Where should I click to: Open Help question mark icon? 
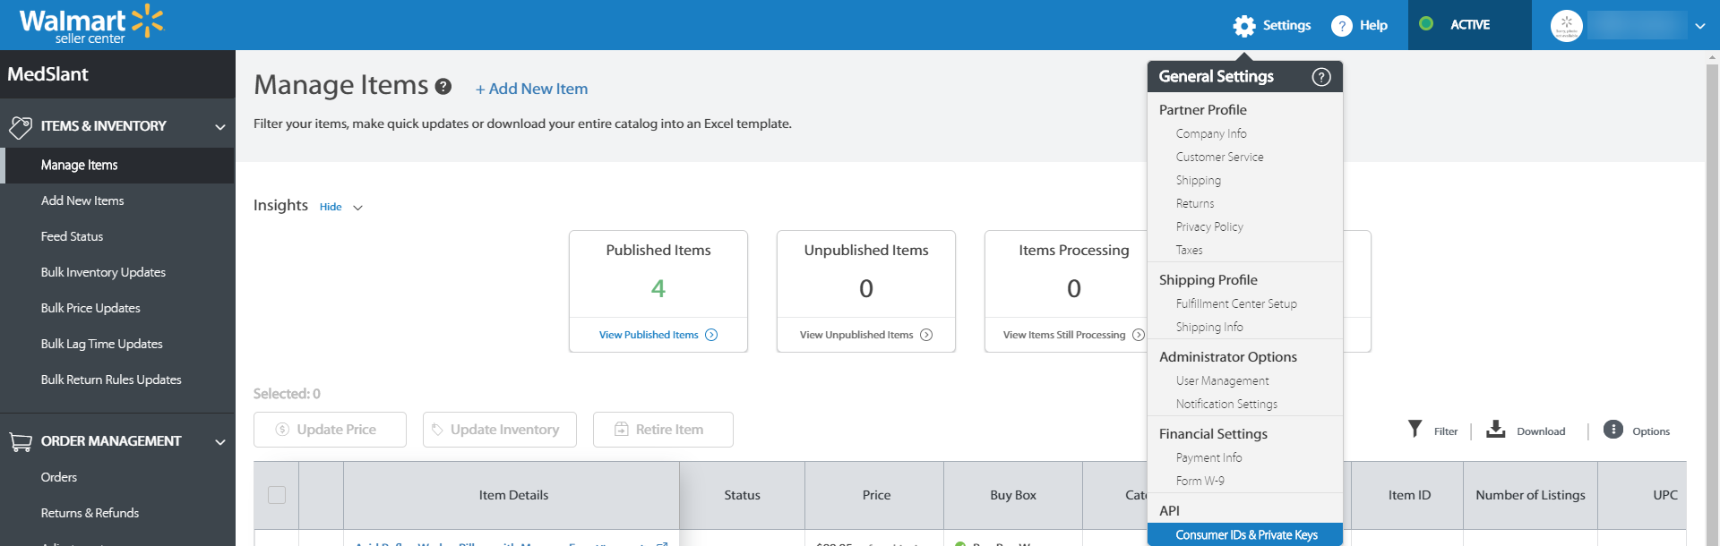1341,26
